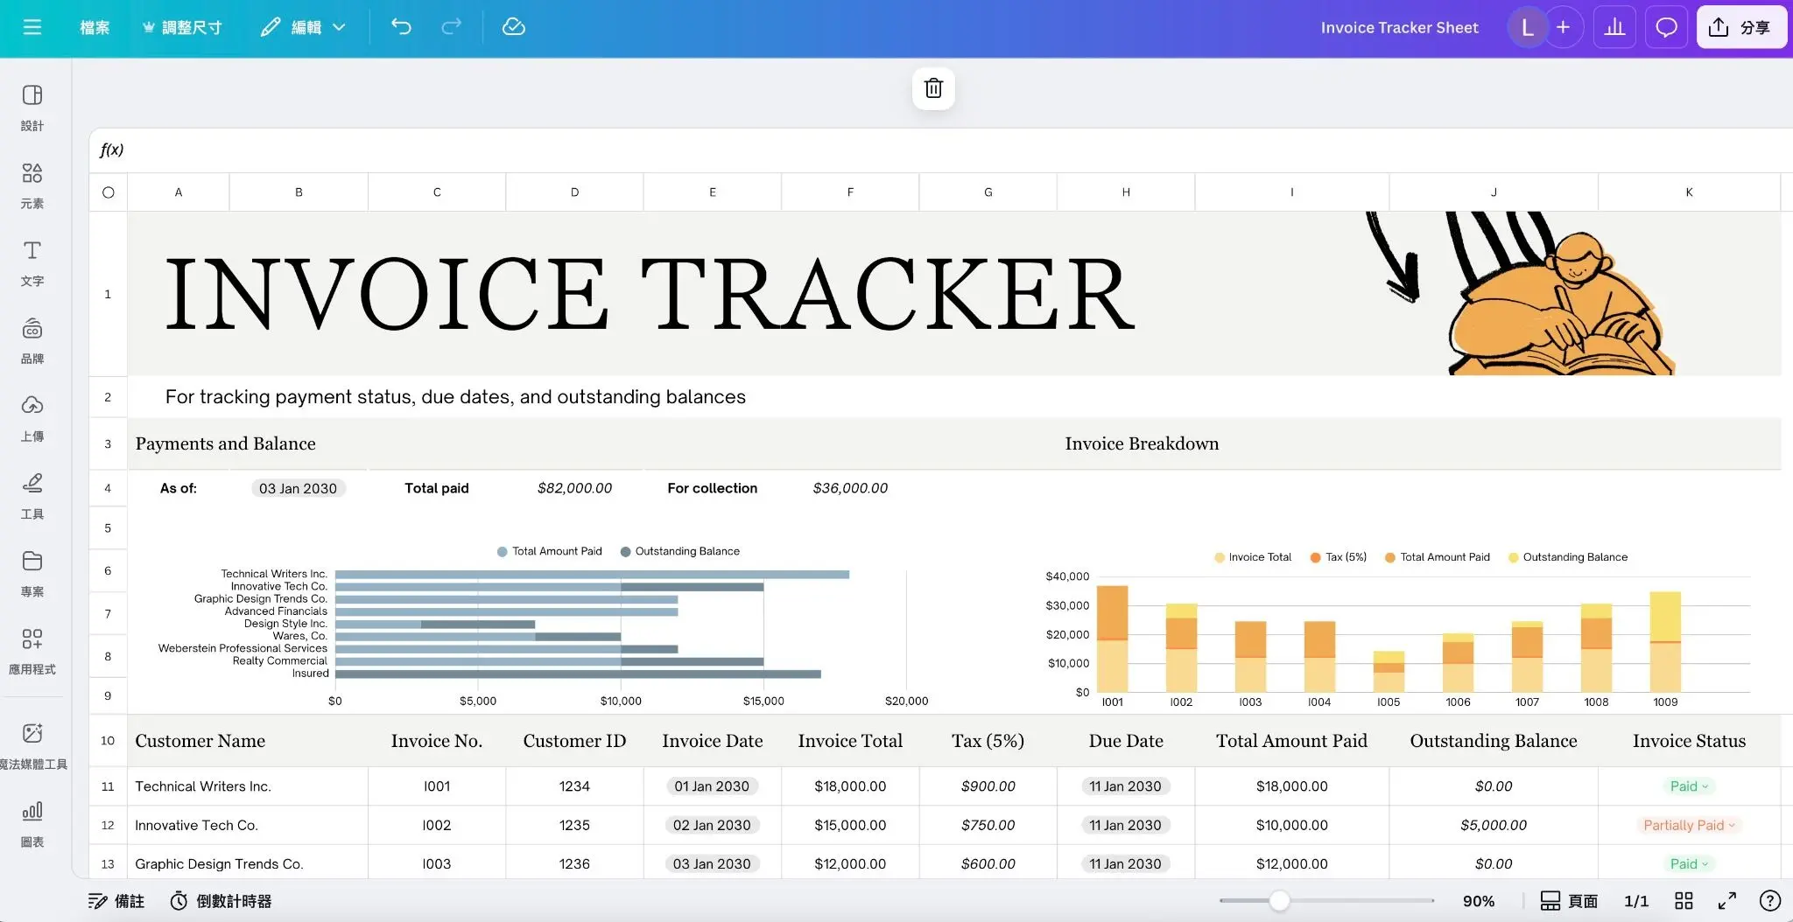Click the trash delete icon
The width and height of the screenshot is (1793, 922).
pyautogui.click(x=933, y=88)
